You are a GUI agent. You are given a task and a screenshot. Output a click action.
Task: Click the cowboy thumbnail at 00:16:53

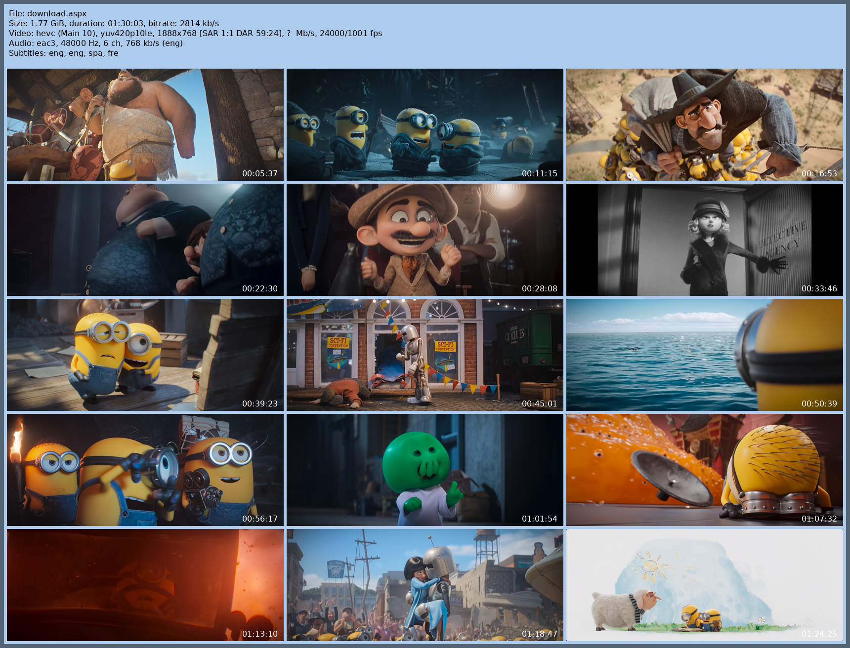[x=705, y=124]
